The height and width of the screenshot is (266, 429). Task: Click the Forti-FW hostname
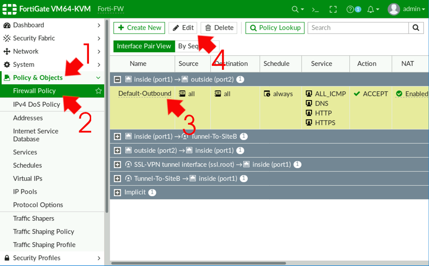pos(111,9)
